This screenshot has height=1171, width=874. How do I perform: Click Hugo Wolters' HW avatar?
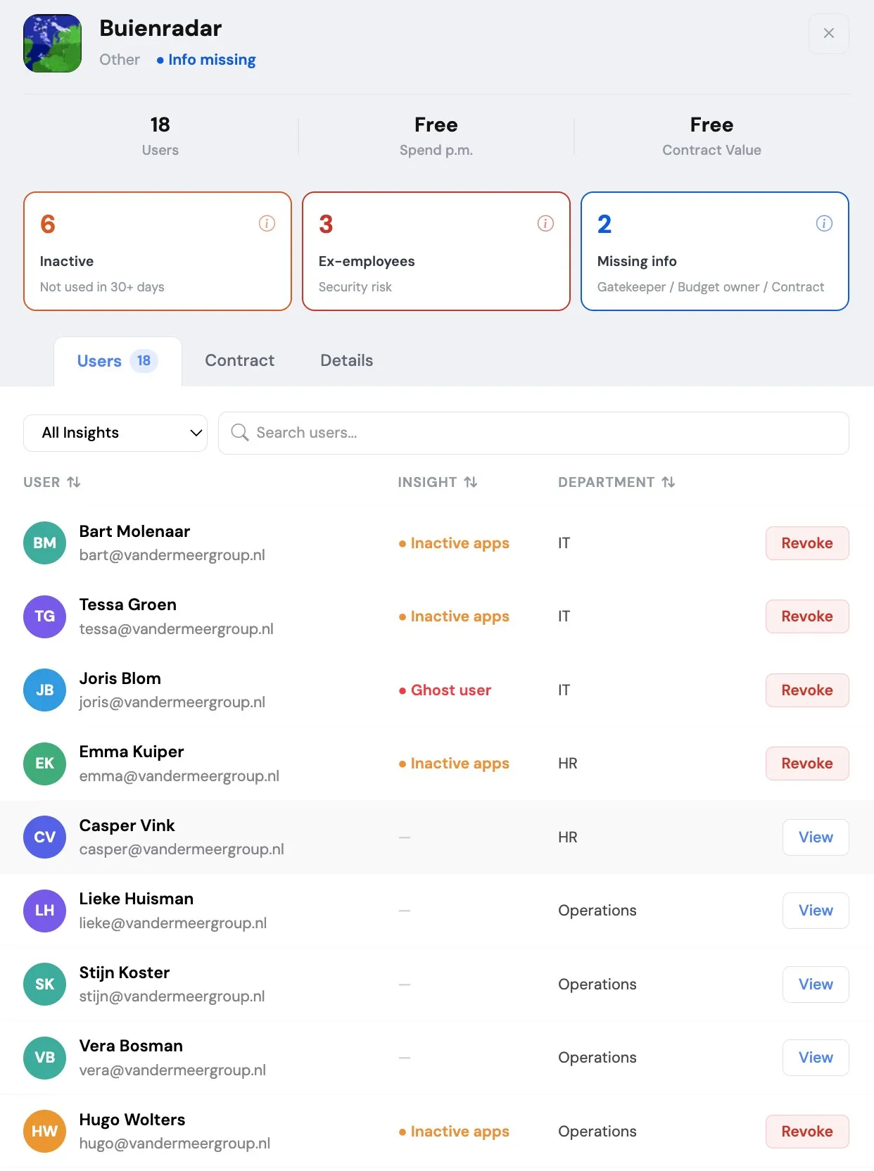(x=44, y=1131)
